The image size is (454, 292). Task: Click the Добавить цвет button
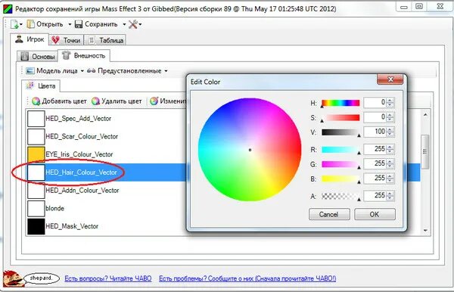click(x=59, y=101)
